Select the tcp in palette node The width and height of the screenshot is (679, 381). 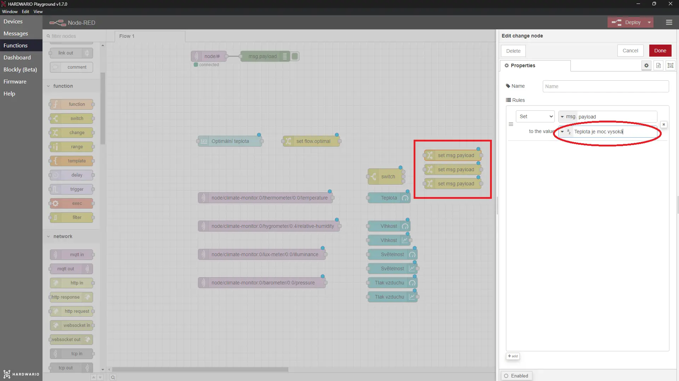point(71,354)
